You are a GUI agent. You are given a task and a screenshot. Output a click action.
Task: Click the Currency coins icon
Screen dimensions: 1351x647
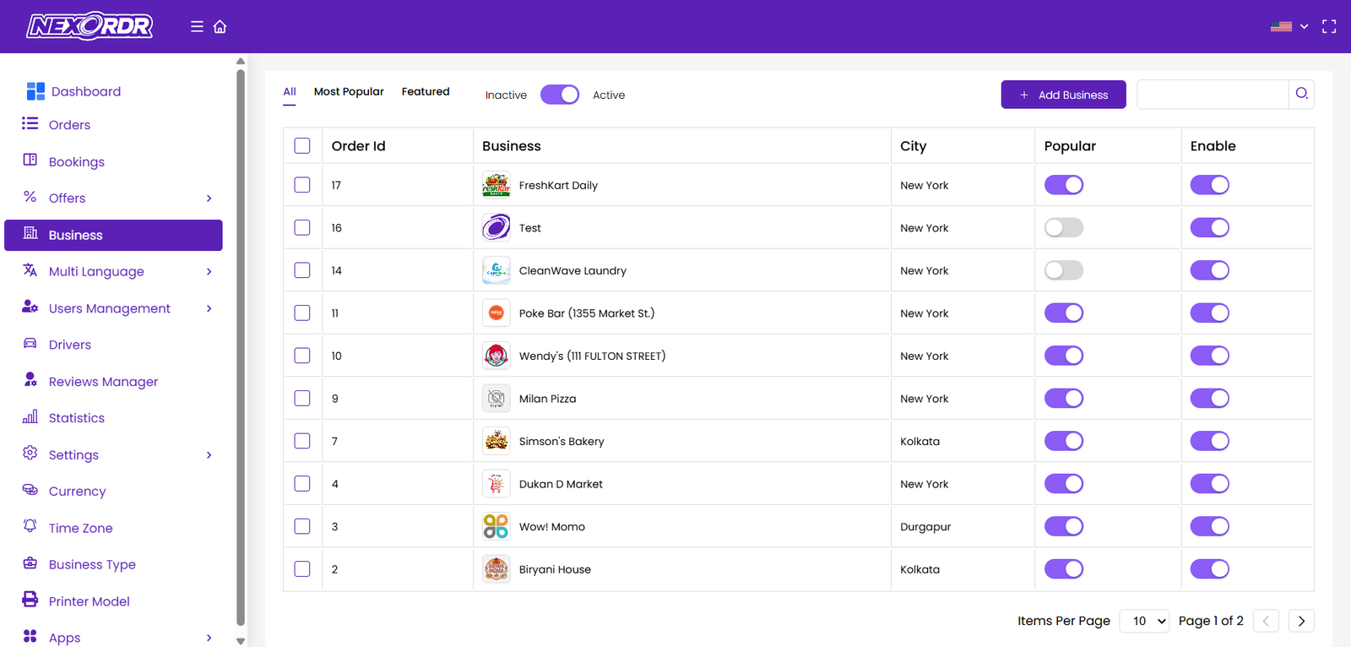coord(30,489)
